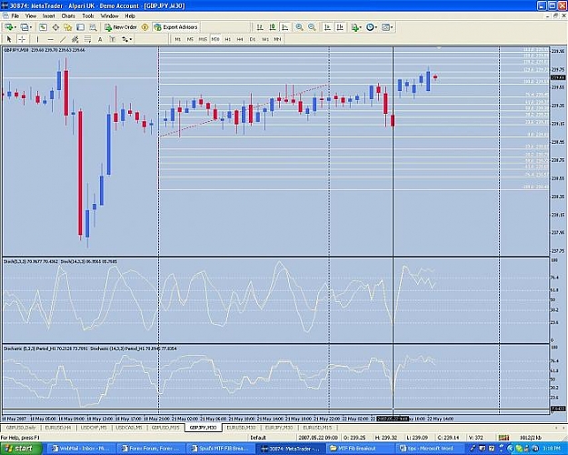Switch to EURJPY,M30 chart tab

[279, 428]
